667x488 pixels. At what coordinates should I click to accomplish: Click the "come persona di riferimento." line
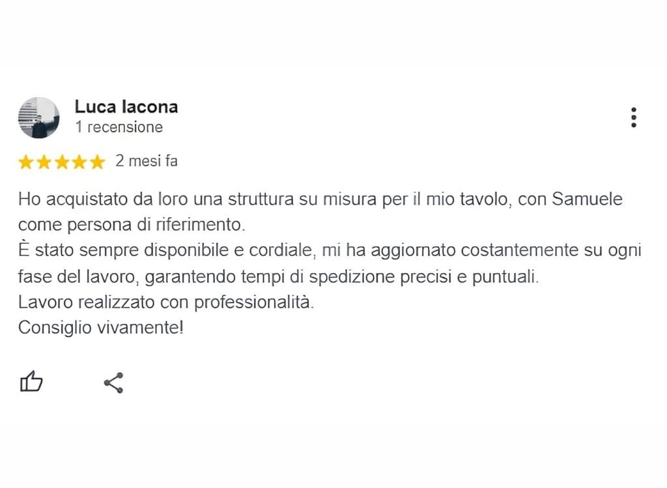(132, 225)
